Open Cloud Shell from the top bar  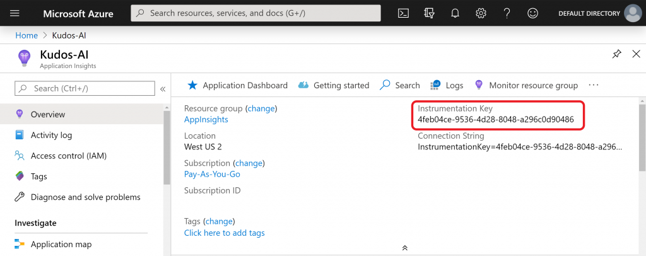[403, 13]
